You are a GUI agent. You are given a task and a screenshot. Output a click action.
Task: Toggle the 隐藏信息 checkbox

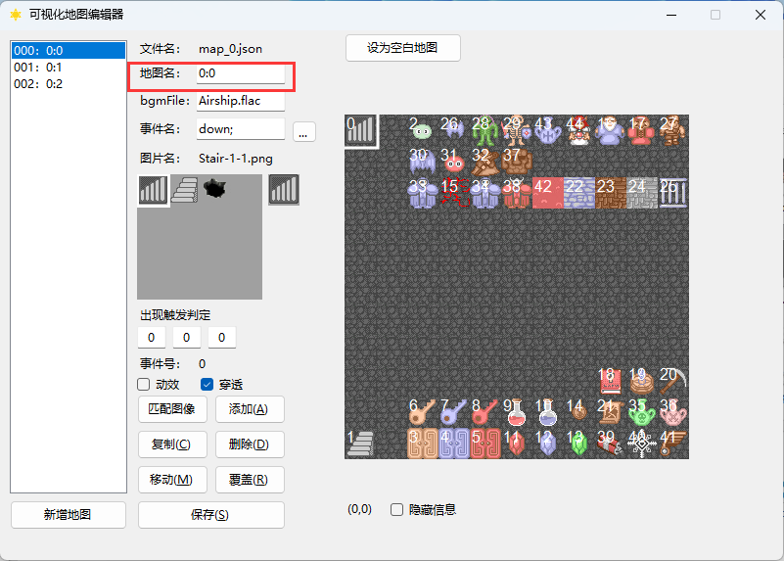[x=396, y=509]
